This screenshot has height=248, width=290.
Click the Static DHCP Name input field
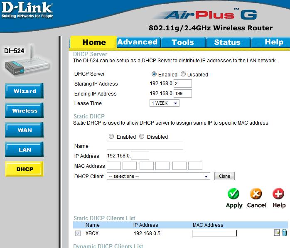(145, 146)
